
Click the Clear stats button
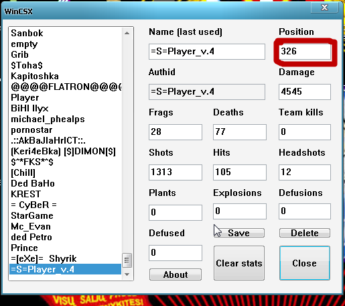point(239,263)
